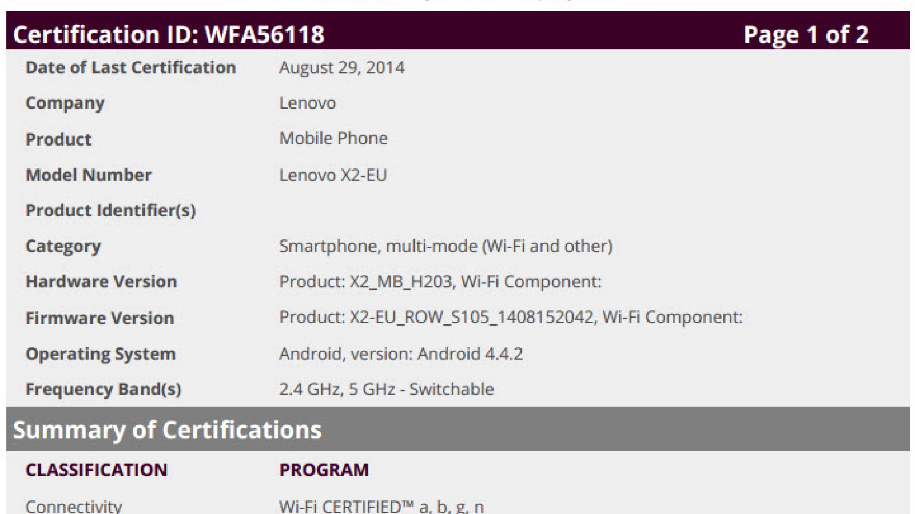
Task: Select the CLASSIFICATION column heading
Action: coord(96,469)
